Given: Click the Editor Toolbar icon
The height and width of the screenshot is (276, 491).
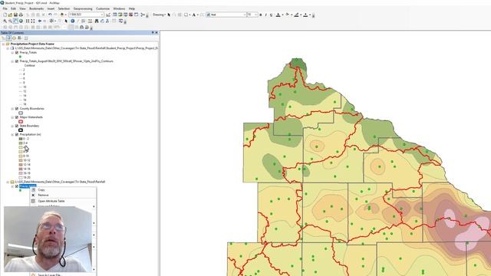Looking at the screenshot, I should click(x=108, y=15).
